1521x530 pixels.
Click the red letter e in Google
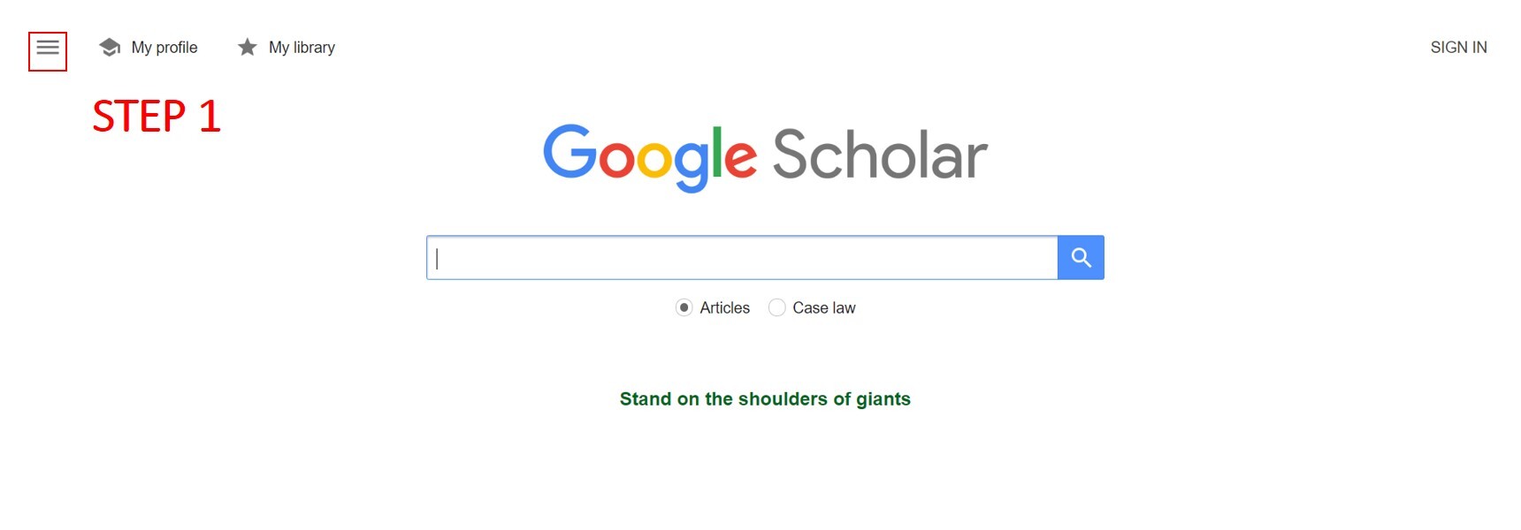740,159
